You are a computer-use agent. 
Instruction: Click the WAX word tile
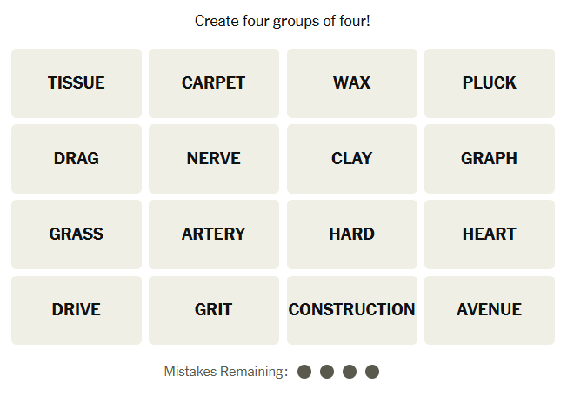[x=351, y=83]
